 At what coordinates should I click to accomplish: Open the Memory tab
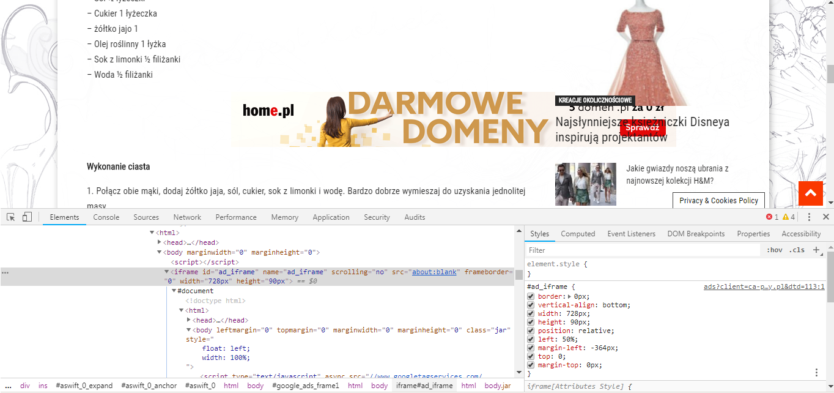(285, 217)
